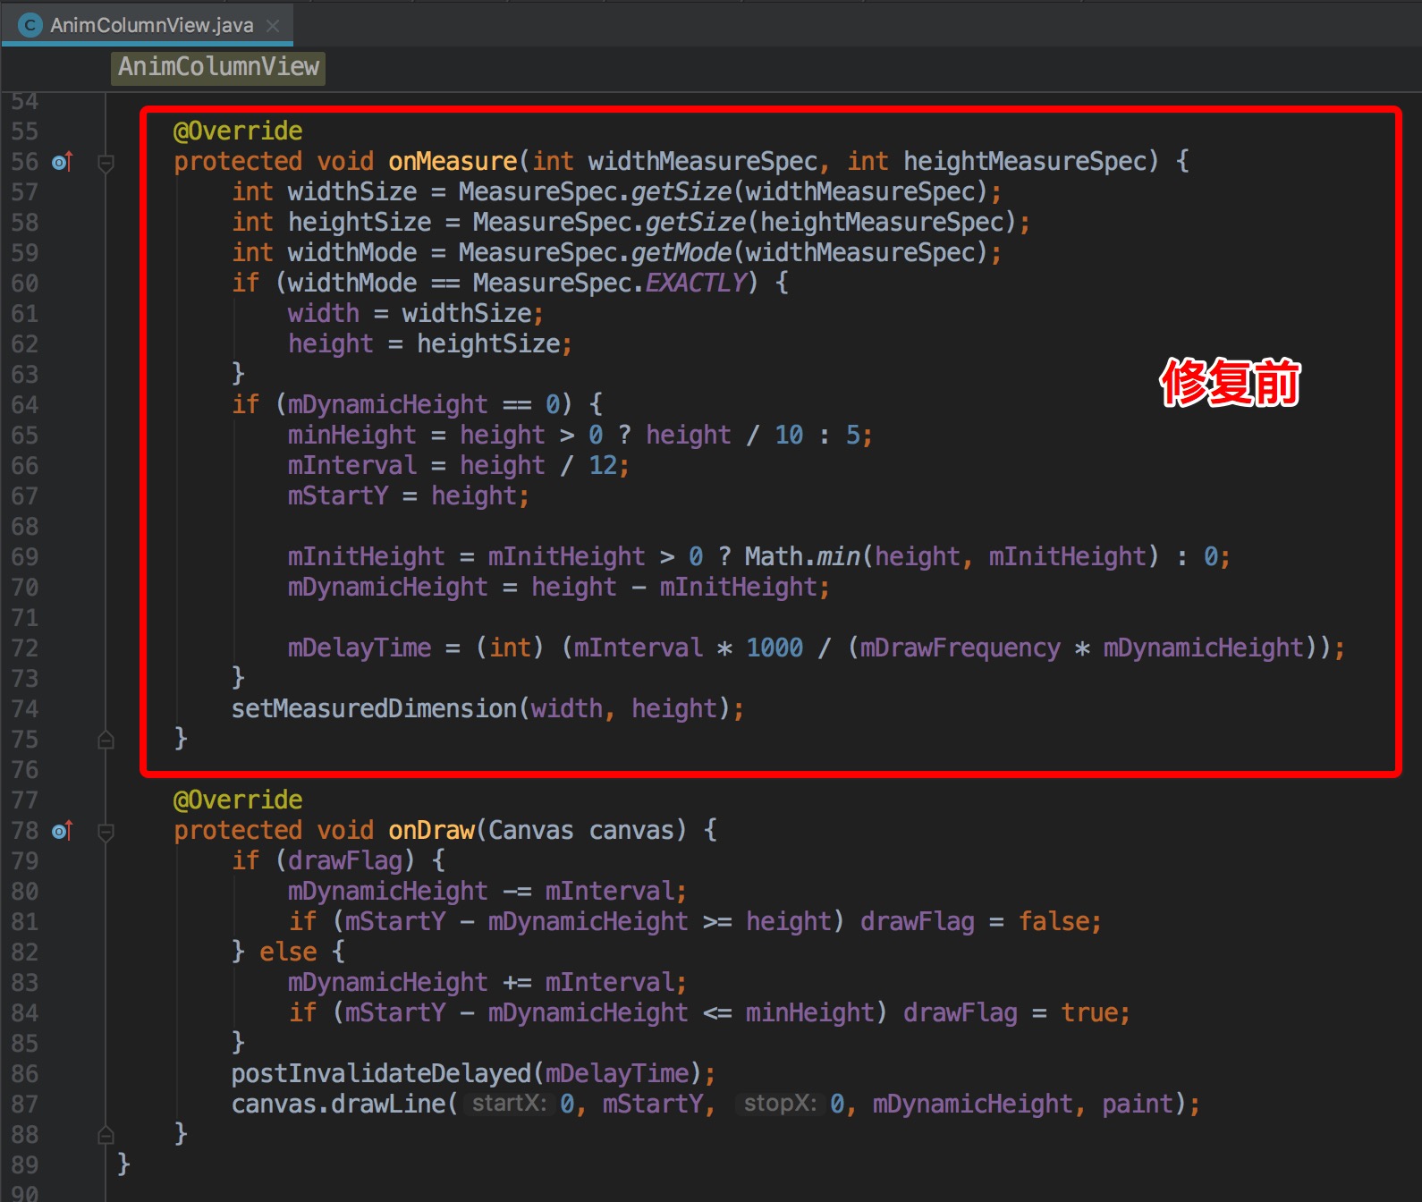
Task: Close the AnimColumnView.java editor tab
Action: click(x=273, y=26)
